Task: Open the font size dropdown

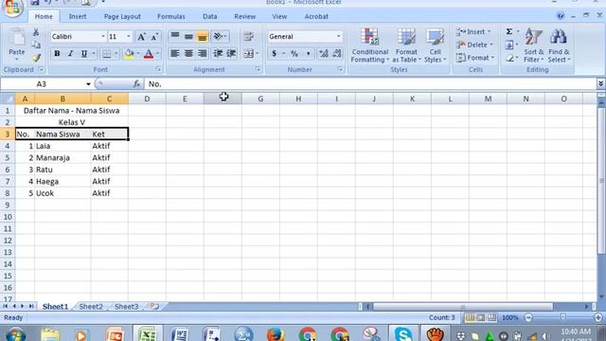Action: 129,37
